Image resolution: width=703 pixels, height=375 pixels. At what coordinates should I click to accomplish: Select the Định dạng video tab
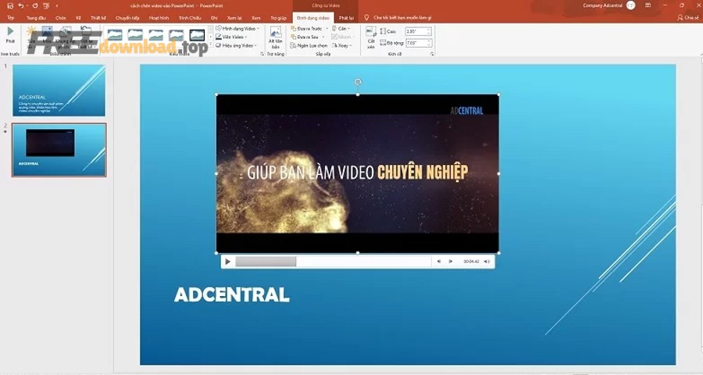click(x=313, y=18)
